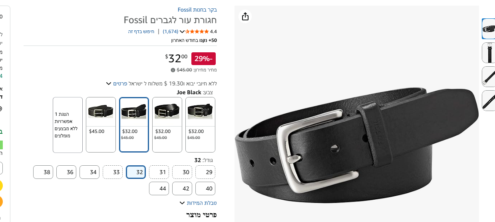495x222 pixels.
Task: Select size 44
Action: coord(159,188)
